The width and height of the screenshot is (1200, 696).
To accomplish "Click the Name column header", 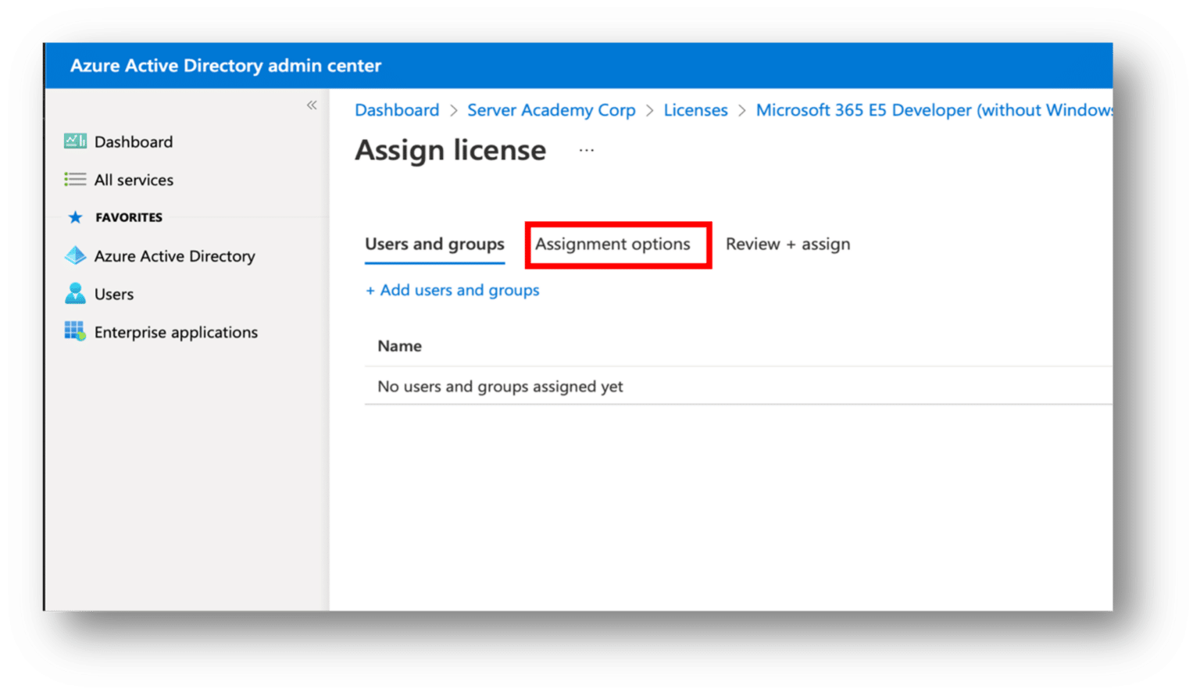I will tap(399, 346).
